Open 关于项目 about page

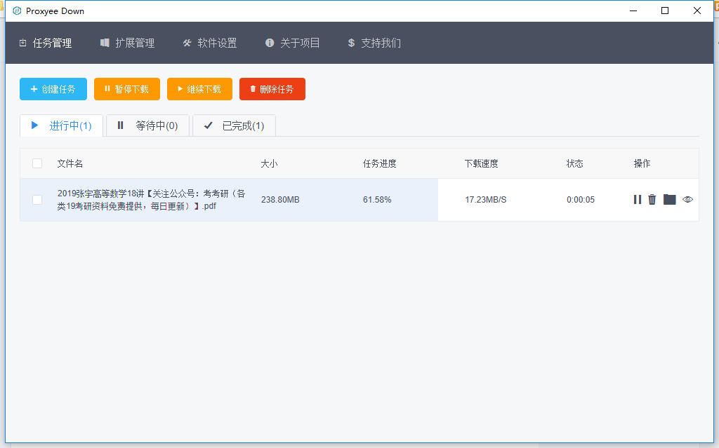tap(293, 43)
